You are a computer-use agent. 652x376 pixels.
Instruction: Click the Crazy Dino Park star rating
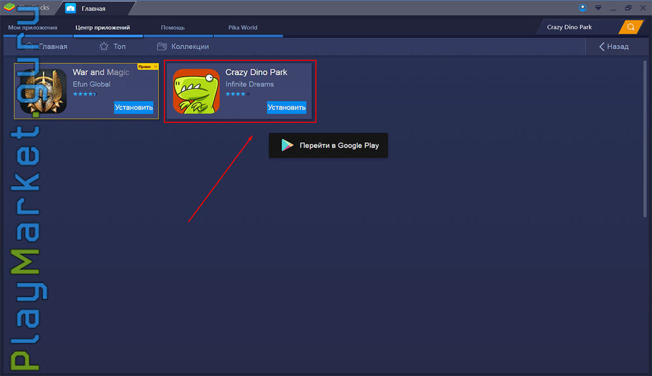[237, 94]
